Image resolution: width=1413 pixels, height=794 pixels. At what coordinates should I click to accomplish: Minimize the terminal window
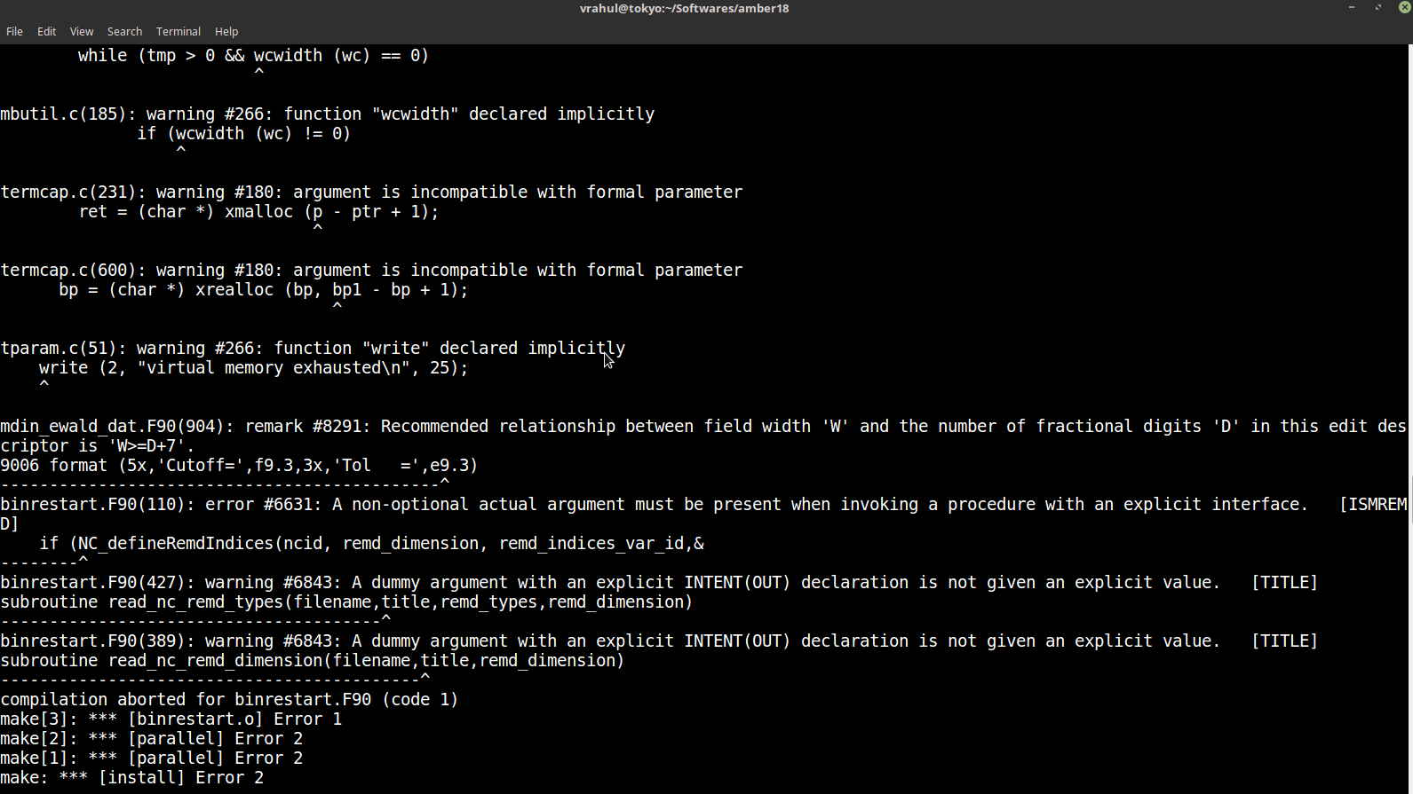[1352, 7]
